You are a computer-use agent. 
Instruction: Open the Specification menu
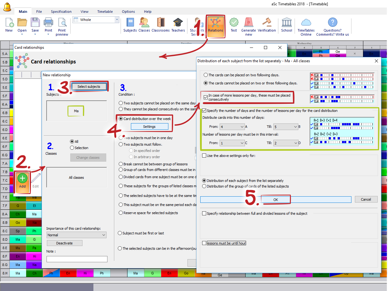pos(61,12)
